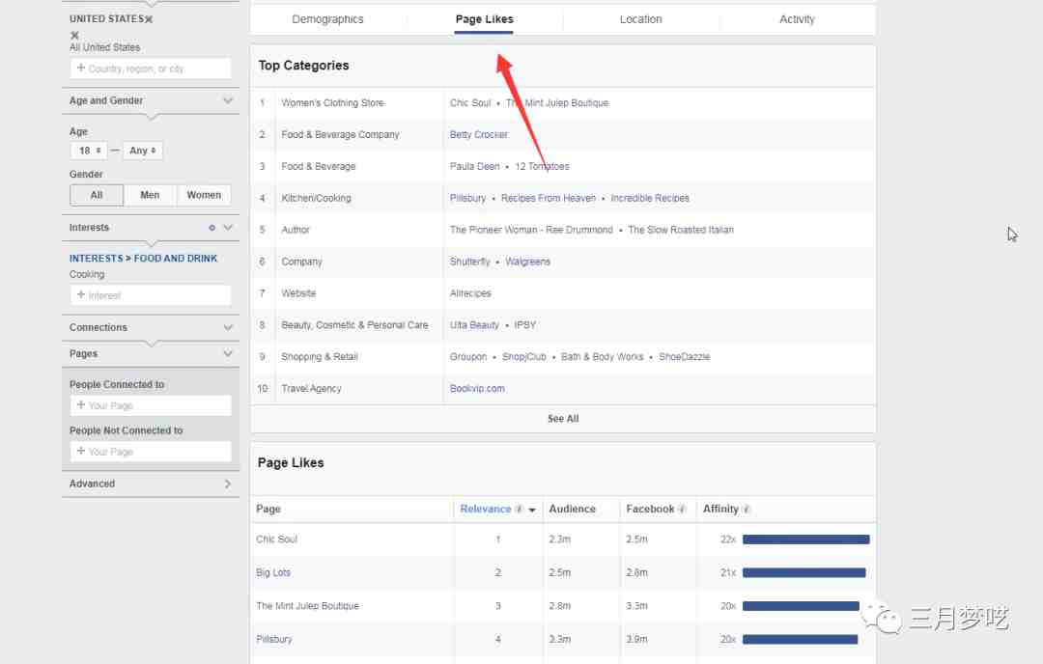The width and height of the screenshot is (1043, 664).
Task: Click Pillsbury 20x affinity bar
Action: click(x=801, y=640)
